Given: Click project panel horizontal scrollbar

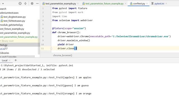Looking at the screenshot, I should [x=17, y=56].
